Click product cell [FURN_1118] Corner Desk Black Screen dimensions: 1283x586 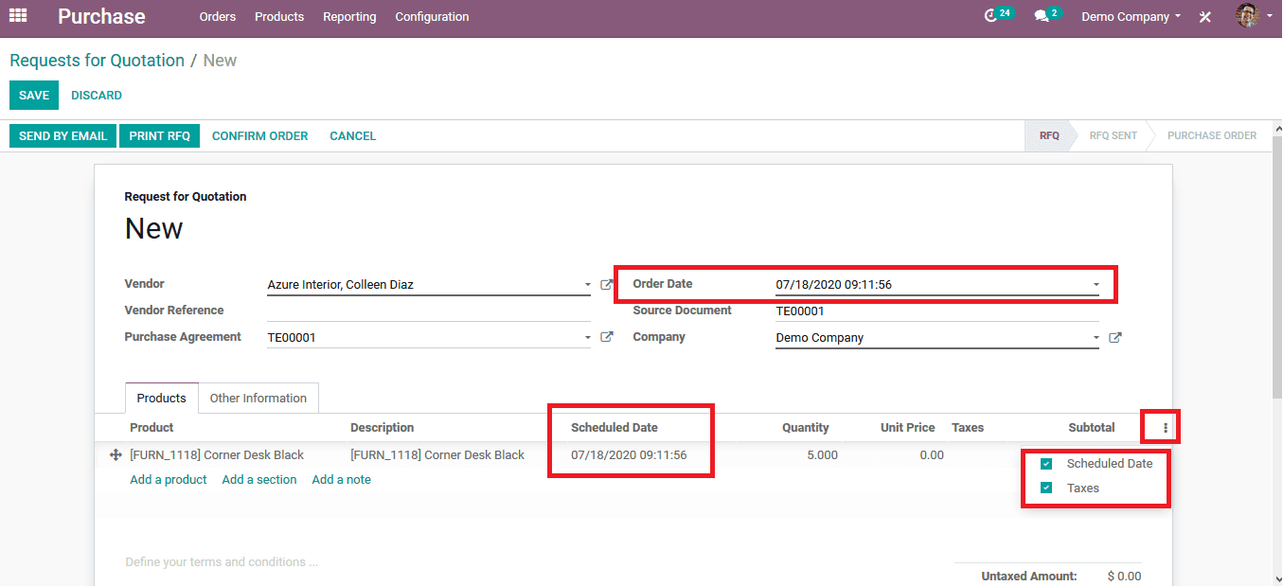coord(217,455)
